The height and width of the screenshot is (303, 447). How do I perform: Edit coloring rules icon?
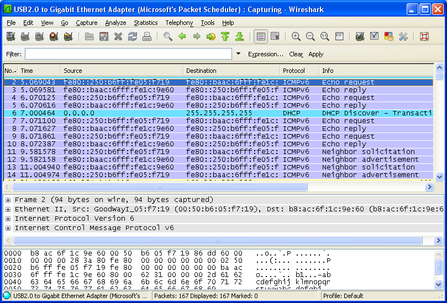(x=389, y=36)
